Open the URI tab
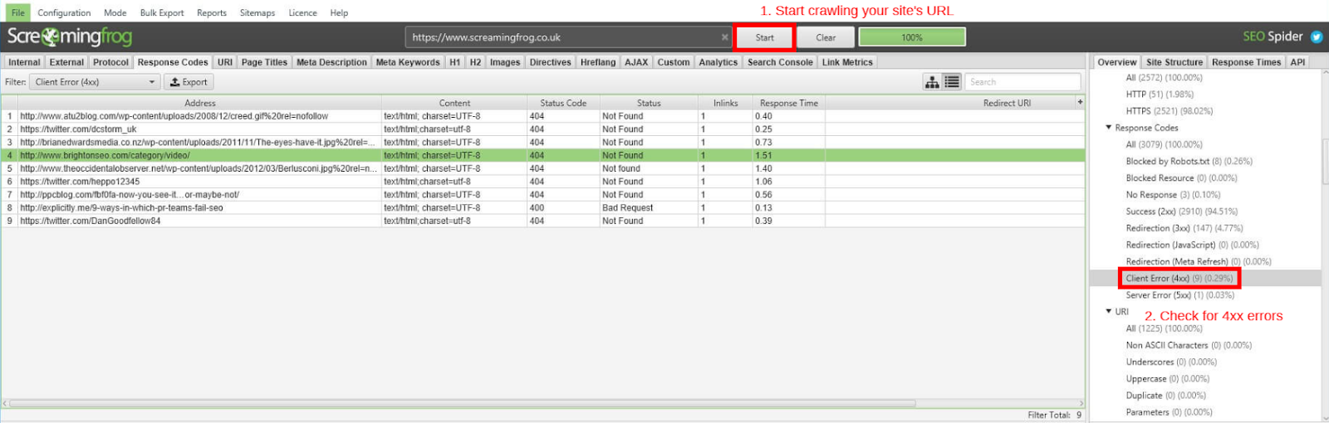 [225, 62]
